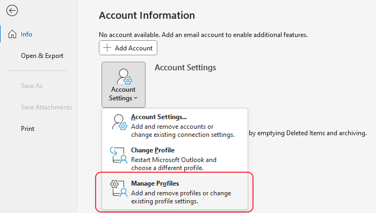Click the Account Information title

click(147, 16)
